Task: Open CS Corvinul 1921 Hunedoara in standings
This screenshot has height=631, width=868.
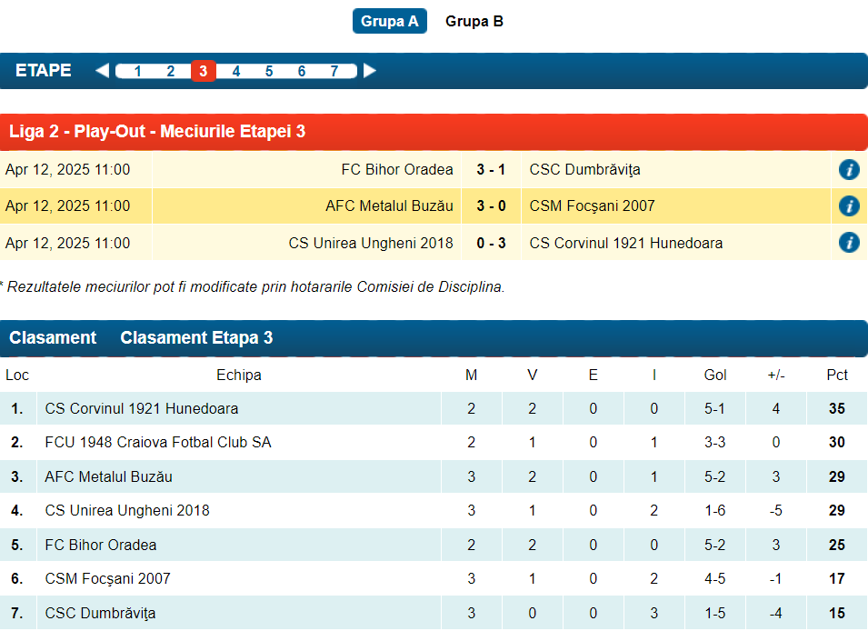Action: click(142, 409)
